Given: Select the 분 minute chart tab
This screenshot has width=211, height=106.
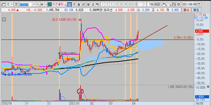Looking at the screenshot, I should [x=88, y=5].
